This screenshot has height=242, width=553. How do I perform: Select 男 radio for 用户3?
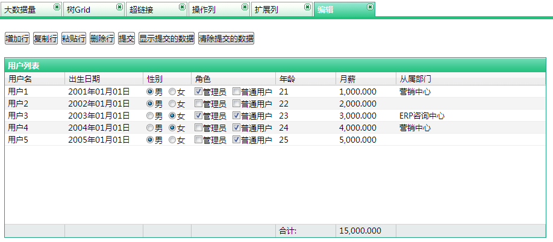[x=150, y=116]
